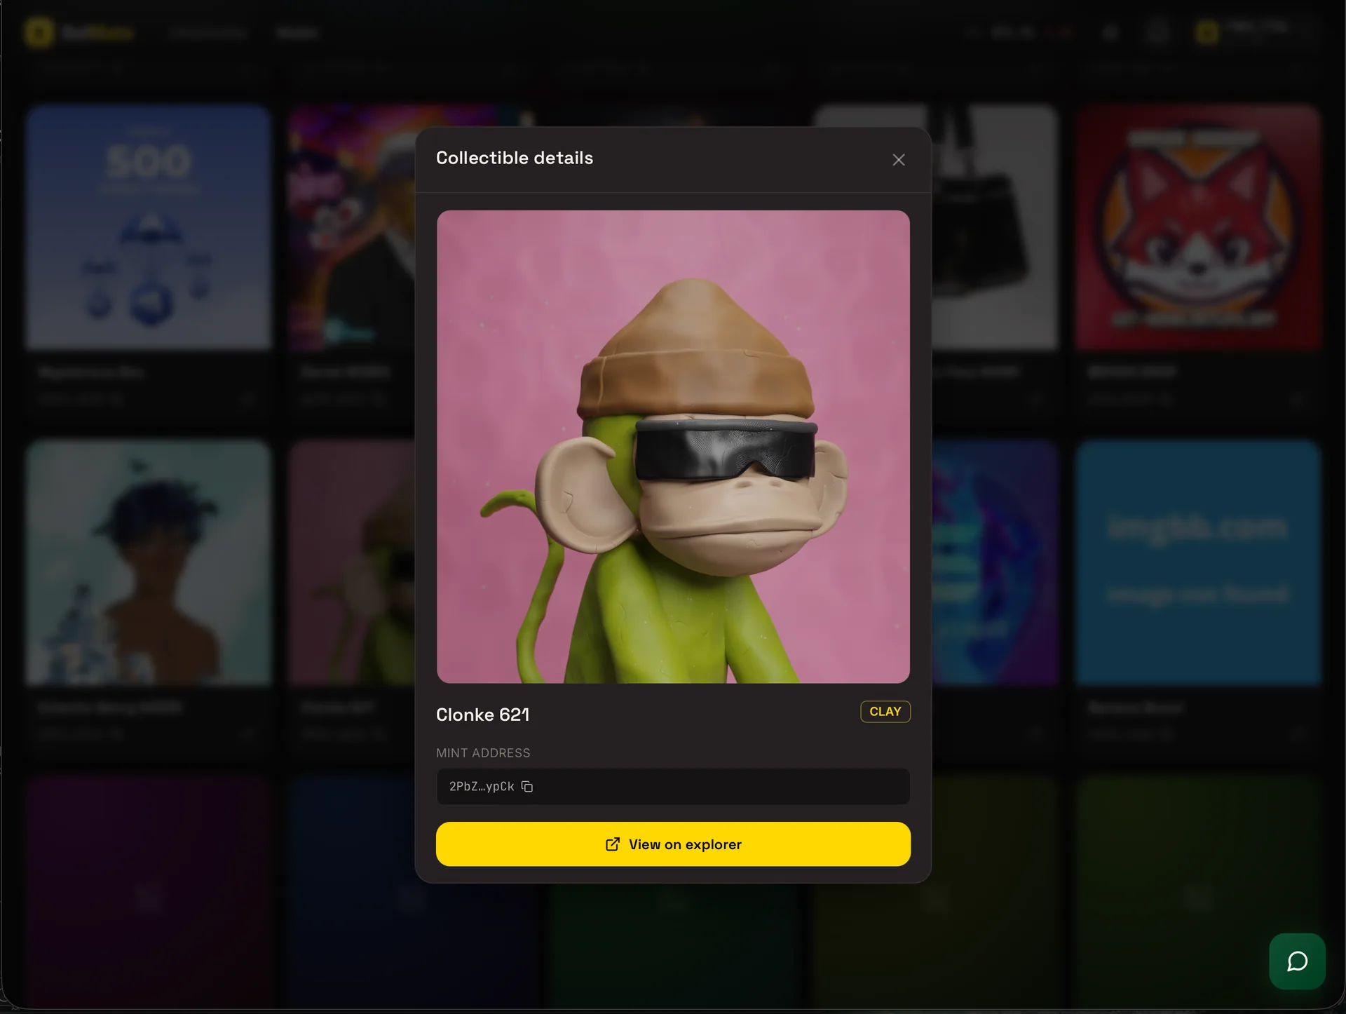Click the external link icon on explorer button
This screenshot has width=1346, height=1014.
(x=613, y=844)
